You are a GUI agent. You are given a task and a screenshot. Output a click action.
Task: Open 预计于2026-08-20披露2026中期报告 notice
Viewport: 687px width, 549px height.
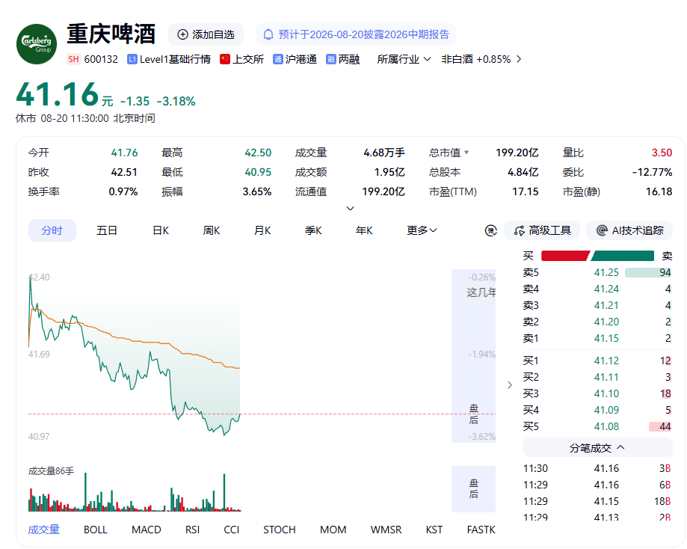click(356, 34)
